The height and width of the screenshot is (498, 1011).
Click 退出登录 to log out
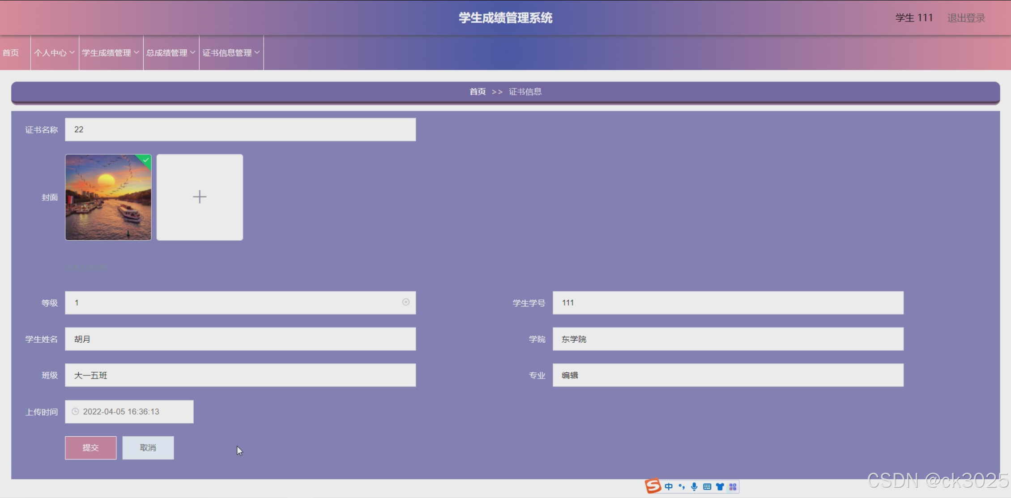(966, 18)
